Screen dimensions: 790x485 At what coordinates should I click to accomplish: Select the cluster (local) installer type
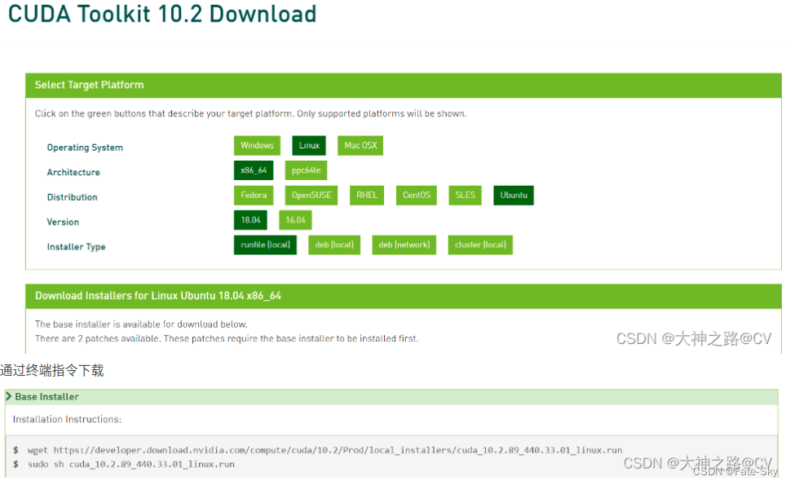point(480,245)
